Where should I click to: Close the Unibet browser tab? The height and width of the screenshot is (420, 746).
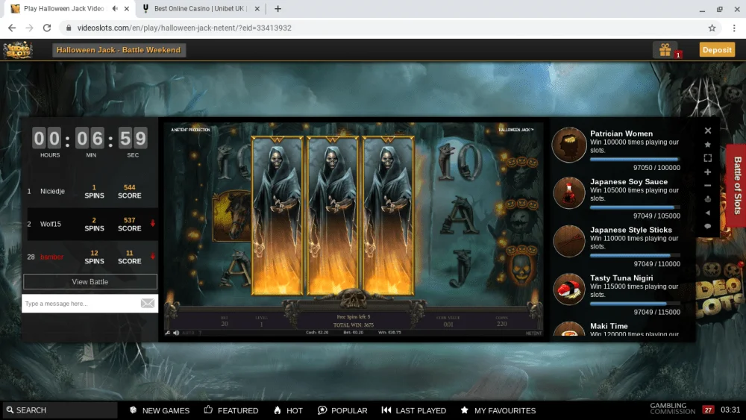click(x=257, y=8)
